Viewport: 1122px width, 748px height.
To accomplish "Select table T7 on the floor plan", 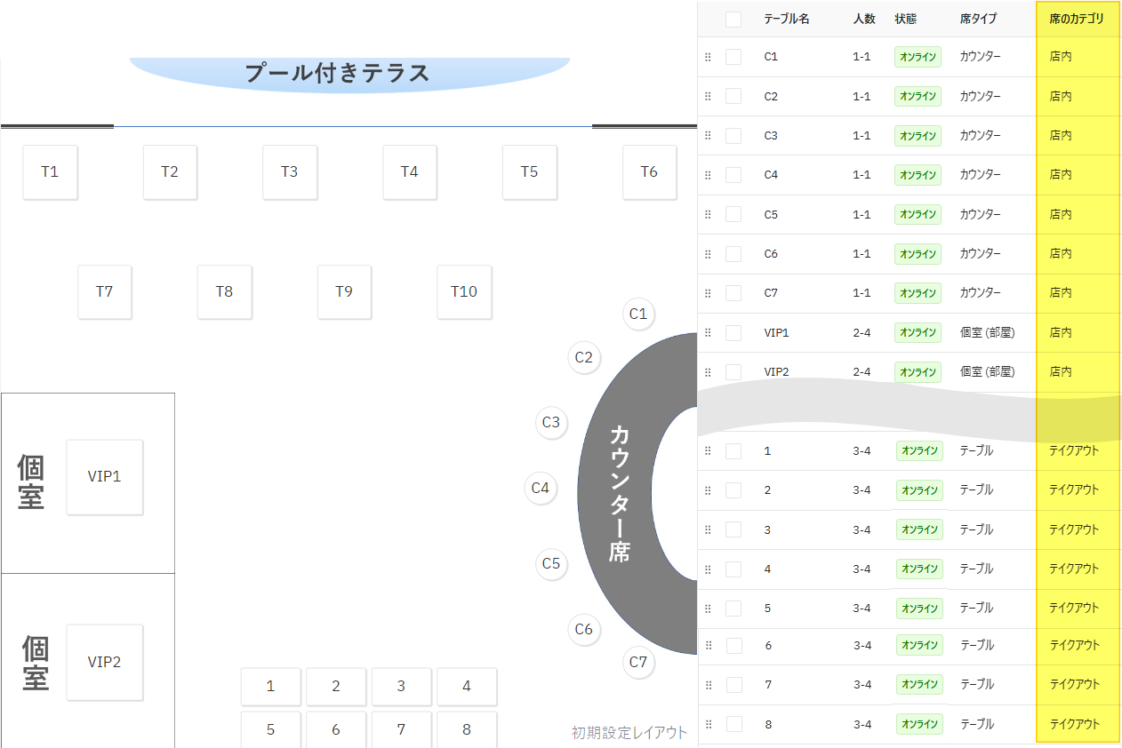I will point(105,291).
